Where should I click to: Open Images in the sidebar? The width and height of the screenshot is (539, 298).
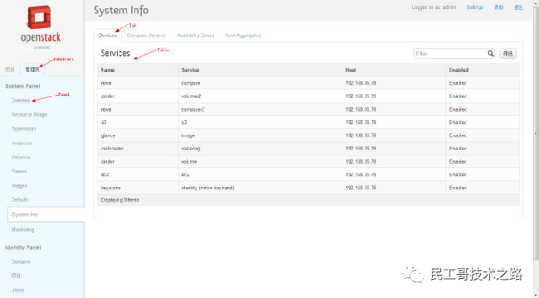click(x=19, y=185)
